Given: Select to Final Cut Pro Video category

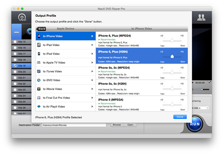Looking at the screenshot, I should pos(66,98).
